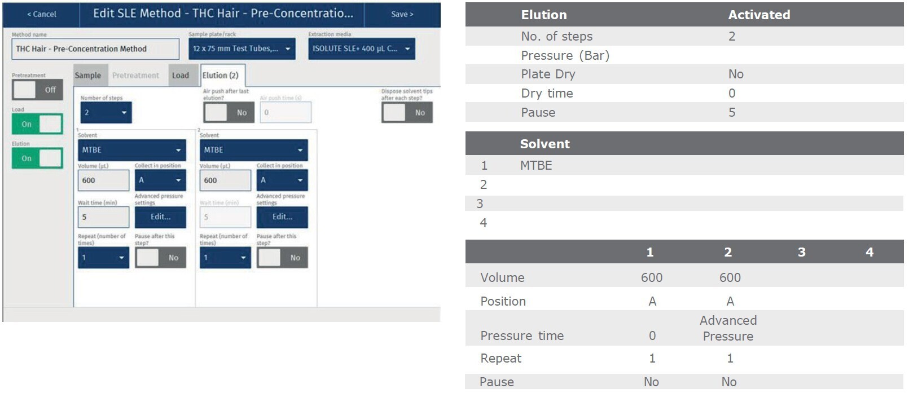
Task: Switch to the Sample tab
Action: pyautogui.click(x=87, y=76)
